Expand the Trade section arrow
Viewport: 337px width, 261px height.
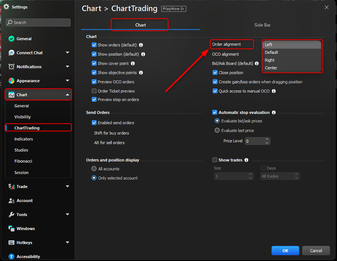[67, 186]
